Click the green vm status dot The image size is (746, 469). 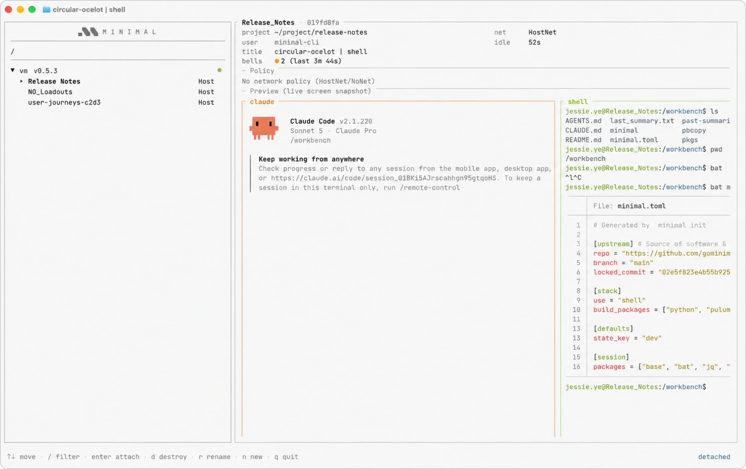[219, 70]
